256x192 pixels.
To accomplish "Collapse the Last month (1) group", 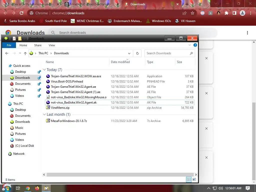I will (x=44, y=114).
